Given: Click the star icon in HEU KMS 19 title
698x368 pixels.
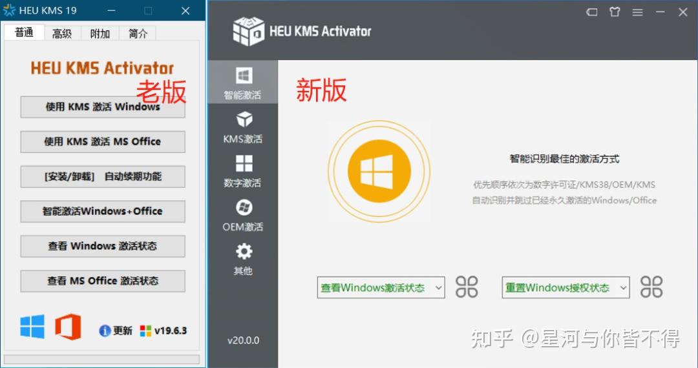Looking at the screenshot, I should pos(9,10).
